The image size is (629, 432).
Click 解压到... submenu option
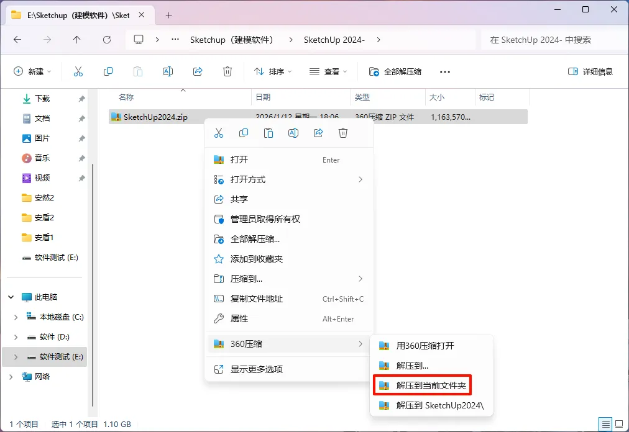431,366
